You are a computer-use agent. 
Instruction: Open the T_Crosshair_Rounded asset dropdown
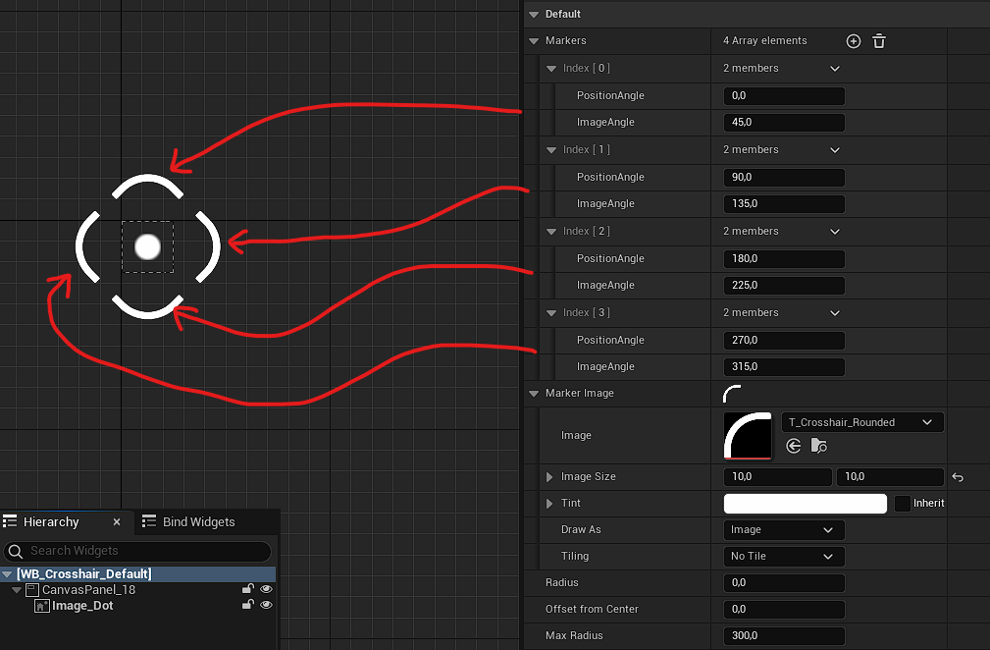861,422
